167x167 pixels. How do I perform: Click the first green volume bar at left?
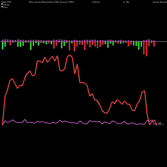pyautogui.click(x=3, y=45)
